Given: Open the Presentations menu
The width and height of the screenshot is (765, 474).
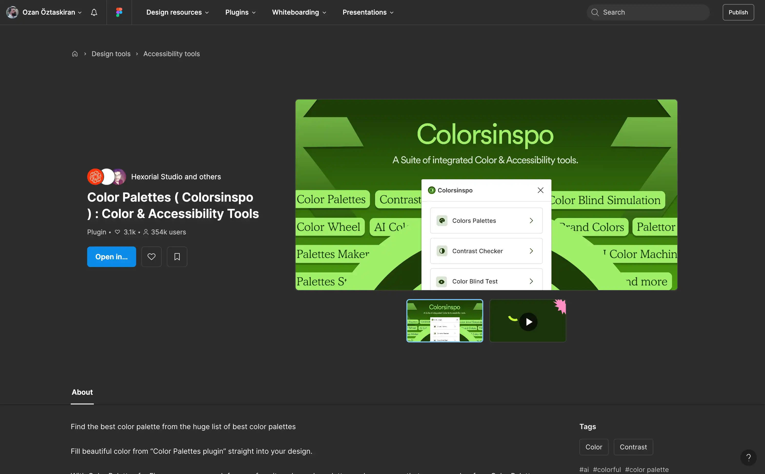Looking at the screenshot, I should tap(368, 12).
